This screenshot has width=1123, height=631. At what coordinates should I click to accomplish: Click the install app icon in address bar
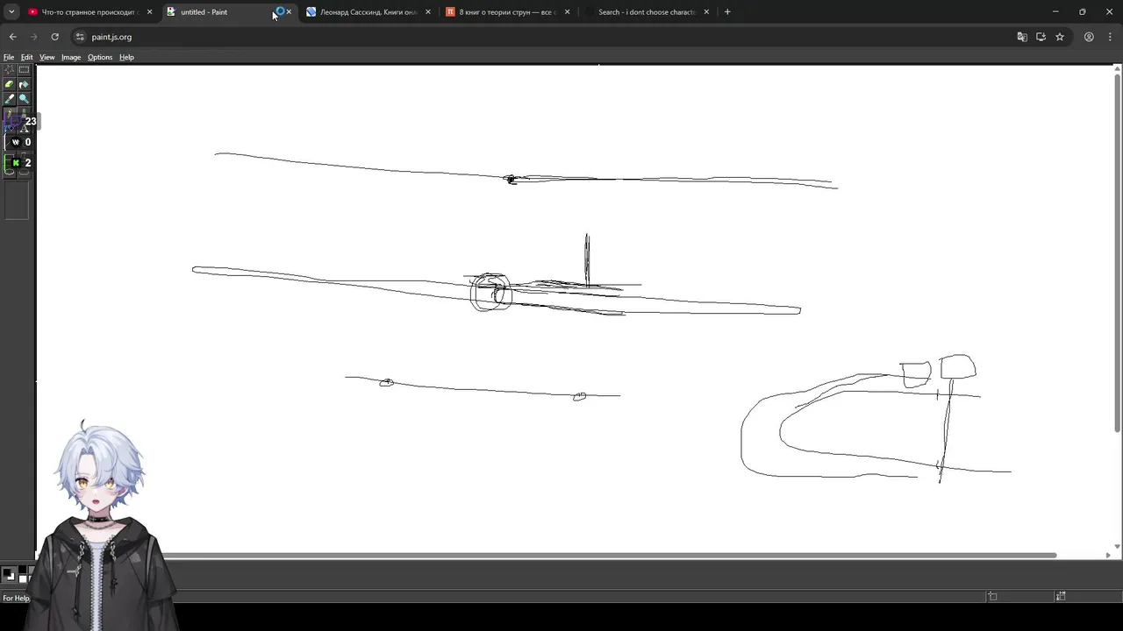1041,37
